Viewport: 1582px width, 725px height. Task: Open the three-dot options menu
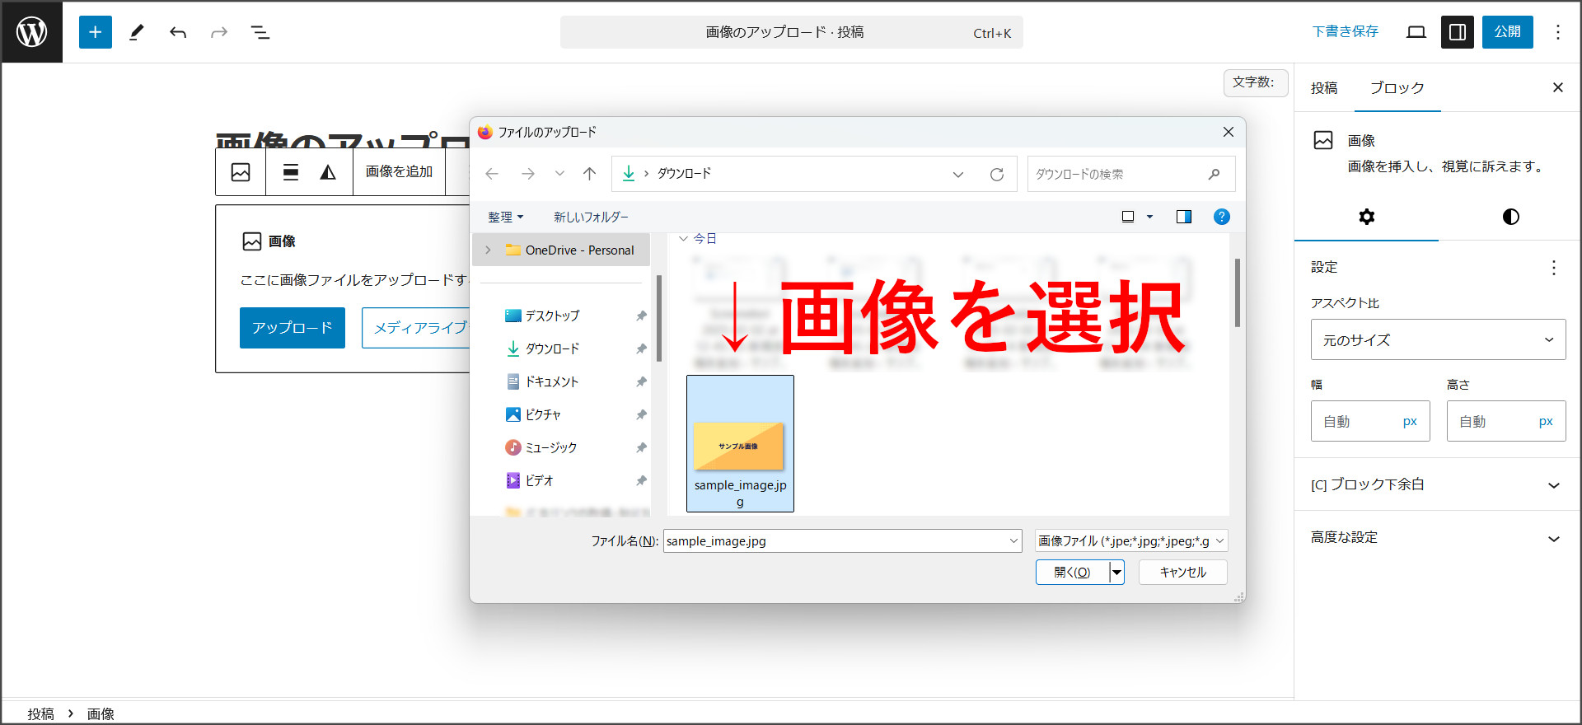(x=1557, y=32)
